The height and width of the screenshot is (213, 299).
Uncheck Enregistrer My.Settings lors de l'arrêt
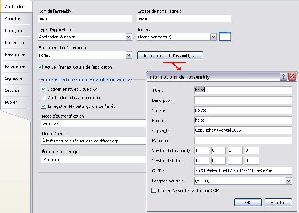point(43,106)
